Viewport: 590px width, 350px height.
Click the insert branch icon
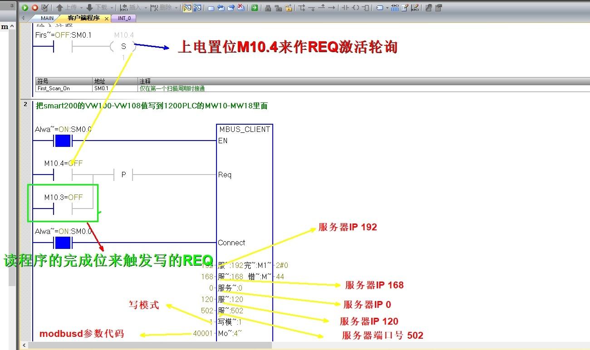click(x=302, y=8)
